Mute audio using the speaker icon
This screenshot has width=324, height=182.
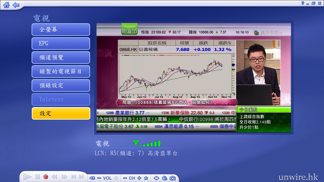(92, 178)
